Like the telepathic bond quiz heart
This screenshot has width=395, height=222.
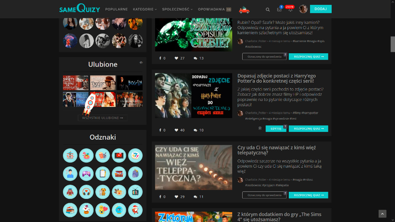point(177,197)
